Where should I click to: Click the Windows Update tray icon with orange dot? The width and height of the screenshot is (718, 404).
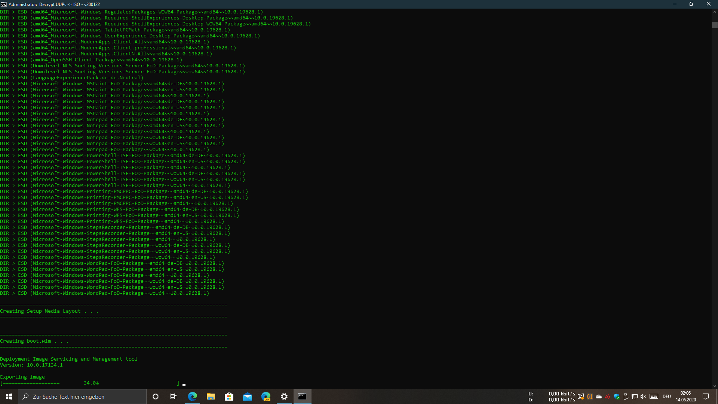coord(581,397)
